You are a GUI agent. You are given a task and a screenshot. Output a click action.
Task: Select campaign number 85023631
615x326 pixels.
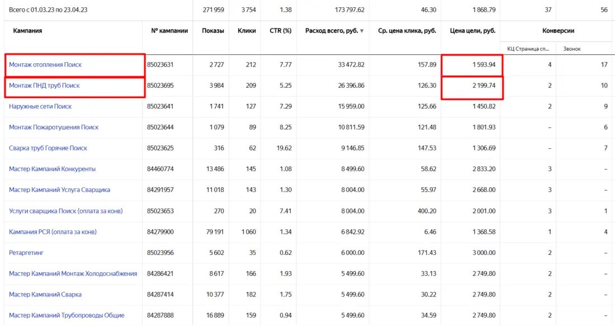[160, 65]
